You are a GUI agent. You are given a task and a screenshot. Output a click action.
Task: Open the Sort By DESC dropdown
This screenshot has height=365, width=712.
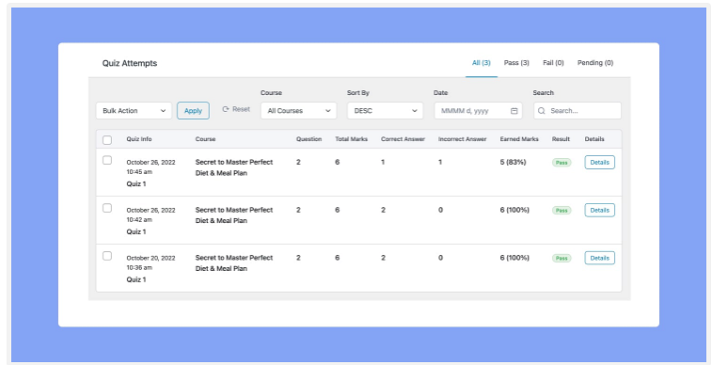point(385,111)
